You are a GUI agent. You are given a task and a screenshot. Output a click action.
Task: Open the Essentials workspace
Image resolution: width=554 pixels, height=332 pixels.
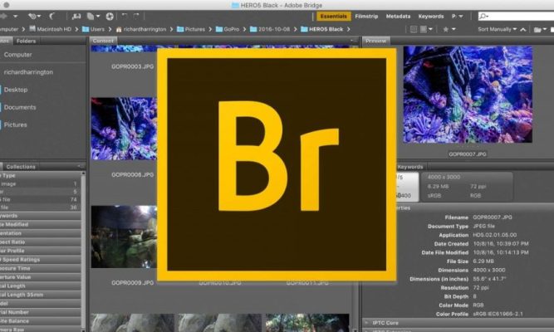coord(333,16)
